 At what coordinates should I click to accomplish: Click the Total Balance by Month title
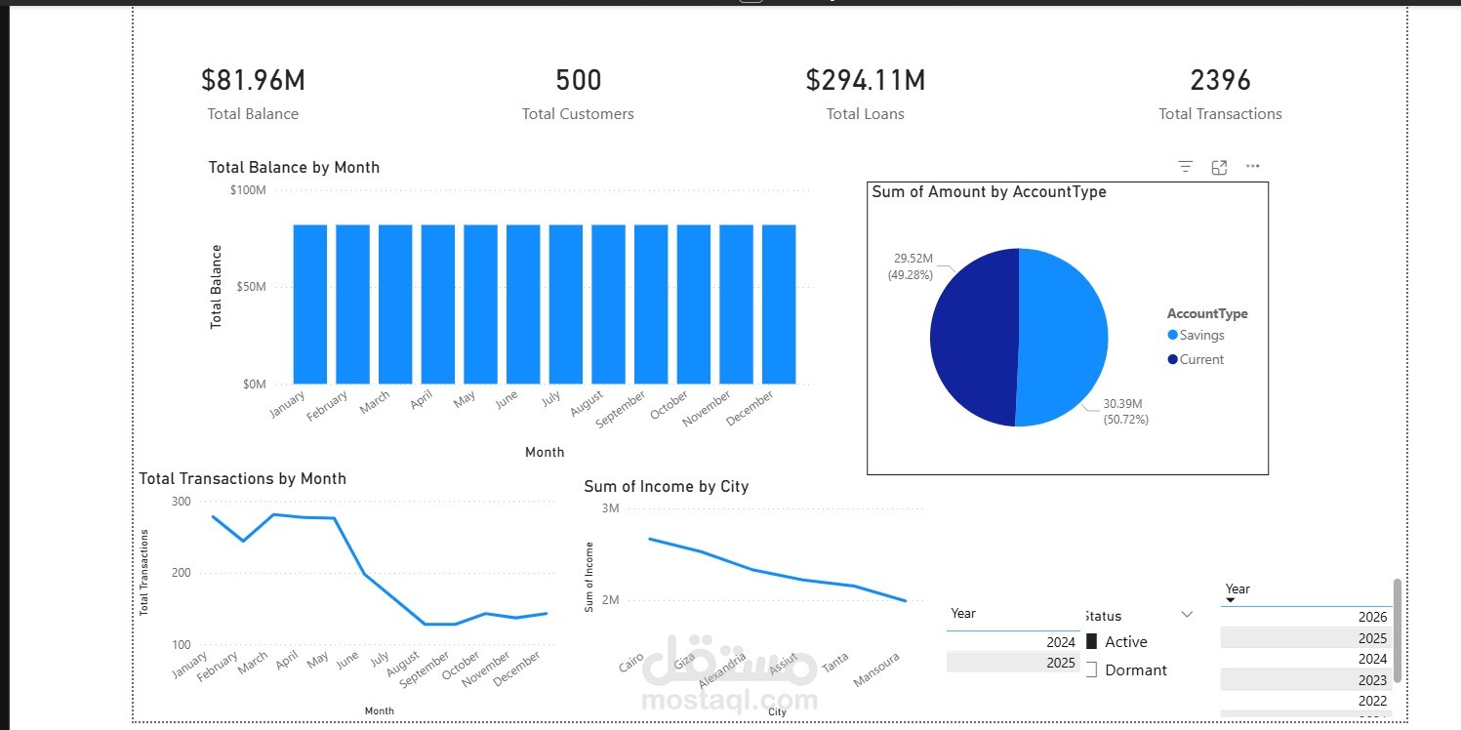[294, 167]
